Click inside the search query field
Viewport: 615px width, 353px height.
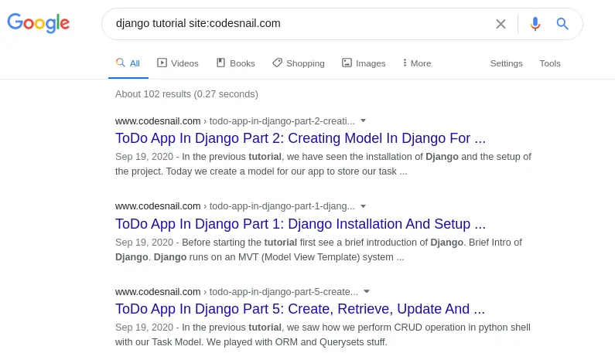point(298,23)
